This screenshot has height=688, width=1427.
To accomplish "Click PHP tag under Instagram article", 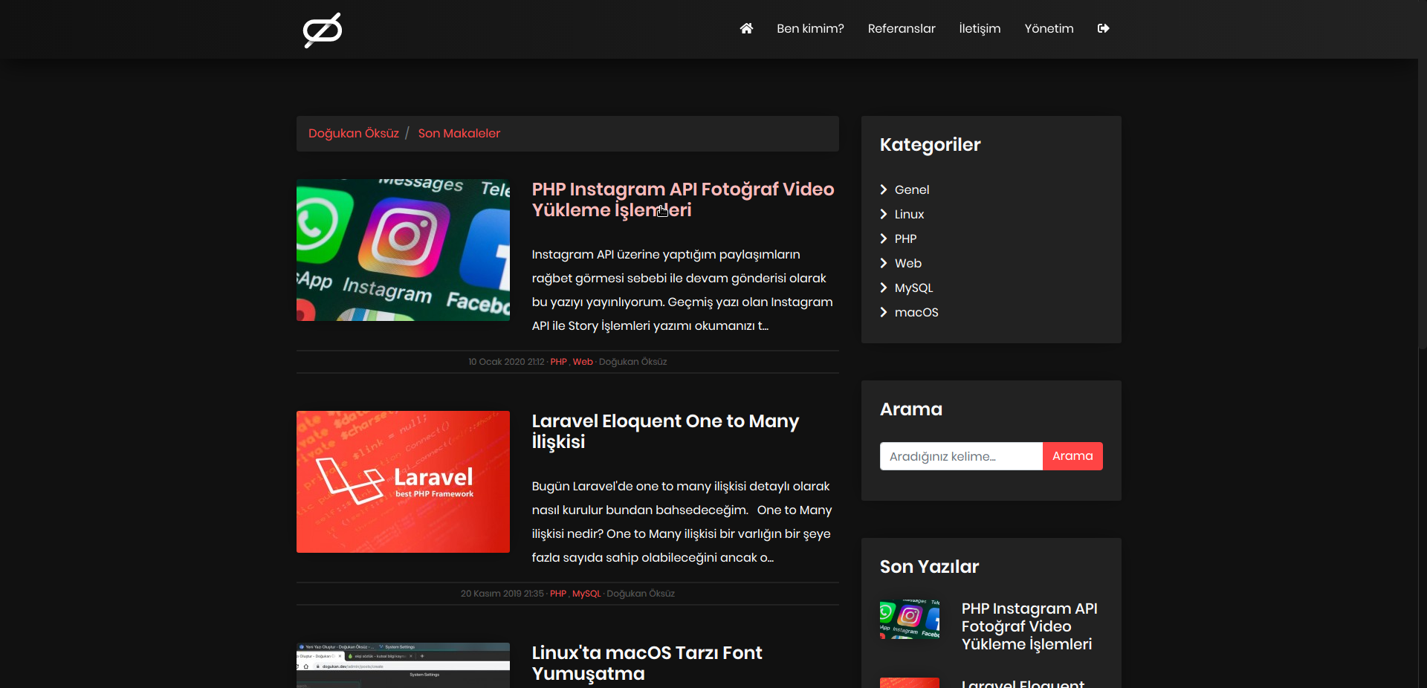I will pos(558,362).
